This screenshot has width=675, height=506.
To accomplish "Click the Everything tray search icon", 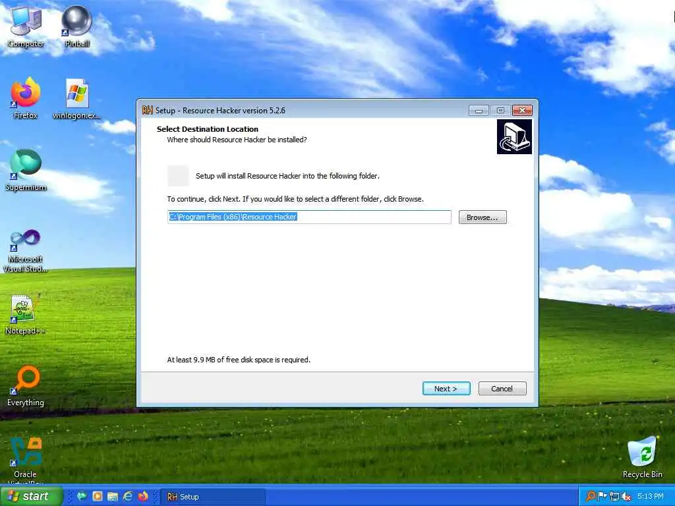I will [x=591, y=496].
